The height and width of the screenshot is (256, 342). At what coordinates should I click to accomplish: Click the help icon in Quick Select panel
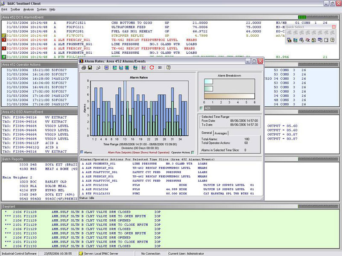[332, 40]
